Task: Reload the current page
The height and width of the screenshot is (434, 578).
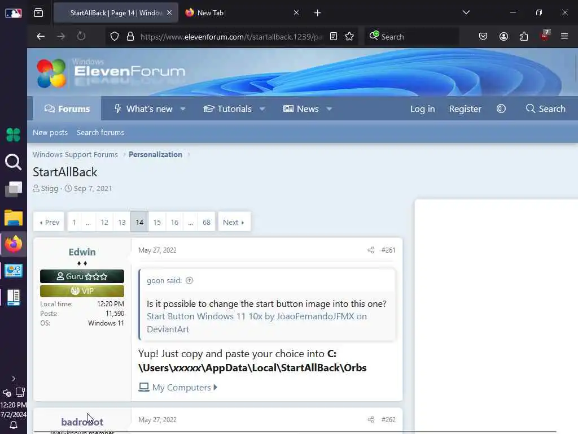Action: 81,37
